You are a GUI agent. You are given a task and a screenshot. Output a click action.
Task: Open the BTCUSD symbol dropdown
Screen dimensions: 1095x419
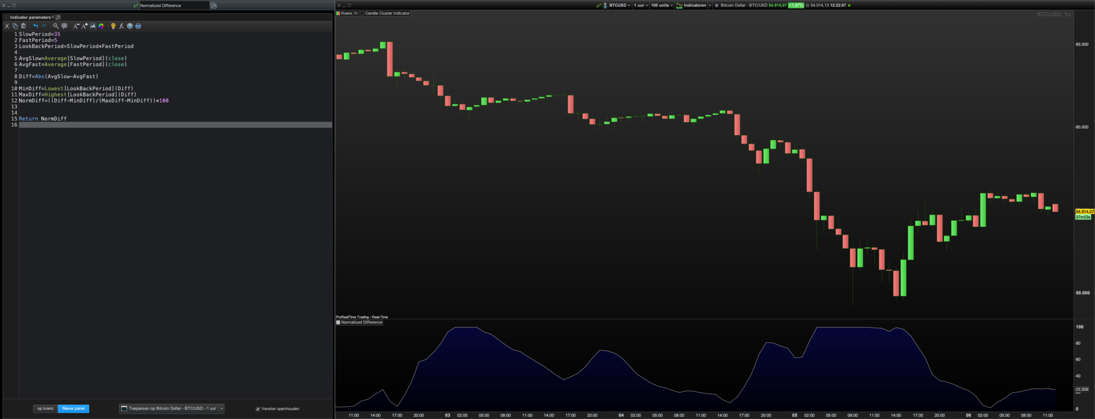pos(620,5)
